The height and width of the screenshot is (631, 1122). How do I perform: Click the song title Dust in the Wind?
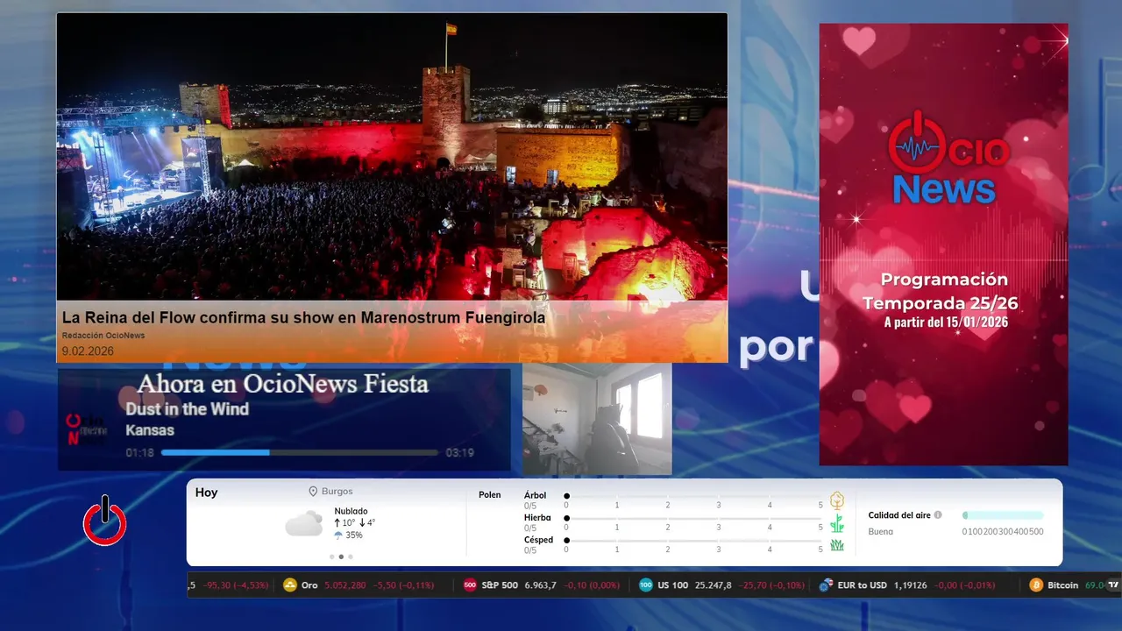(187, 409)
